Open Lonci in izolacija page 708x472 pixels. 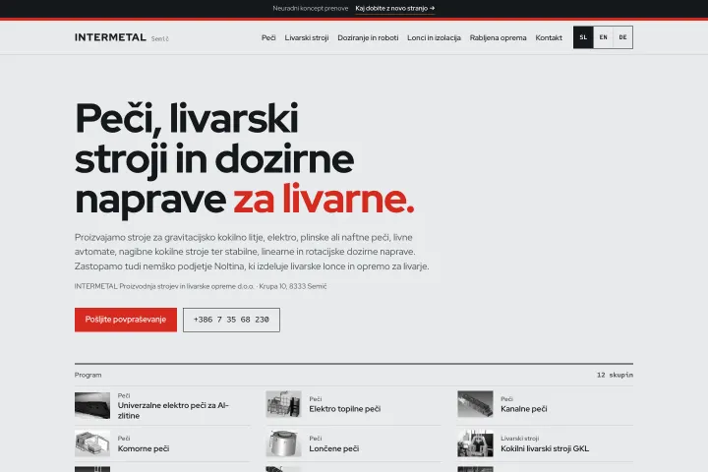click(434, 38)
